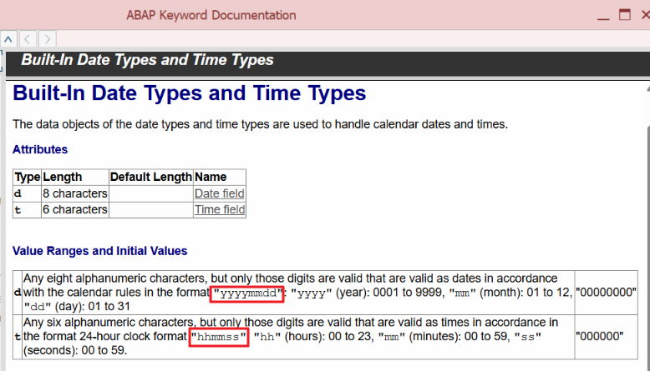
Task: Click the dark header bar title text
Action: point(147,60)
